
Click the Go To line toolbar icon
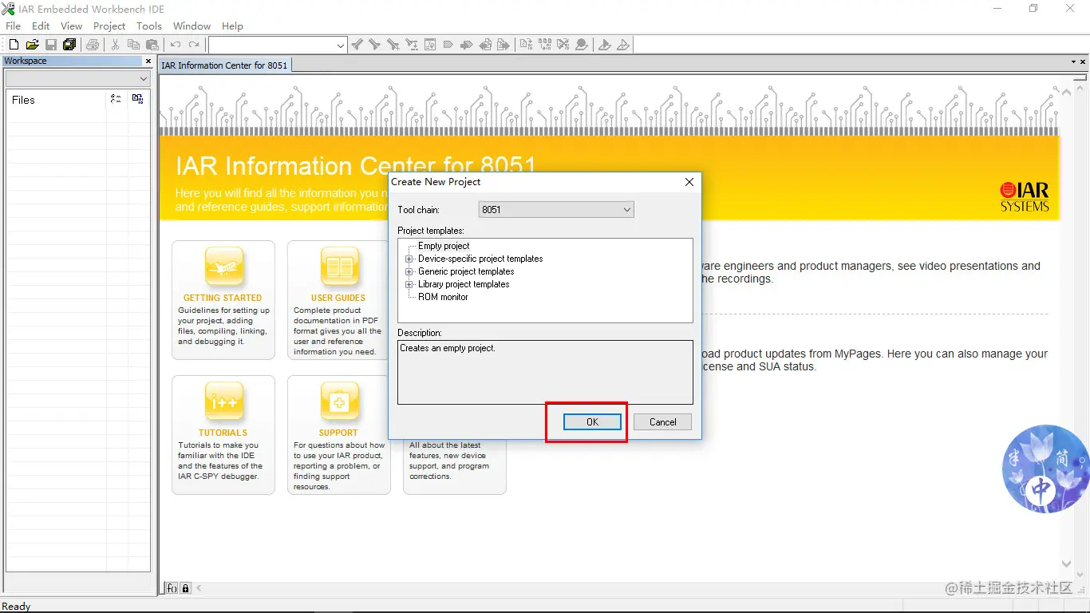430,45
